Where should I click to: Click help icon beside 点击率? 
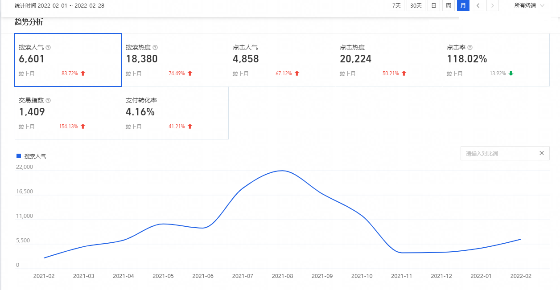470,48
